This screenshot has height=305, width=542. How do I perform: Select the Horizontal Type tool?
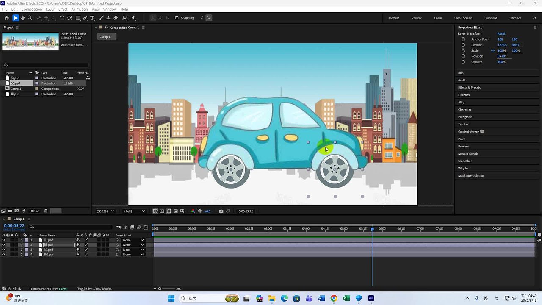[x=93, y=18]
